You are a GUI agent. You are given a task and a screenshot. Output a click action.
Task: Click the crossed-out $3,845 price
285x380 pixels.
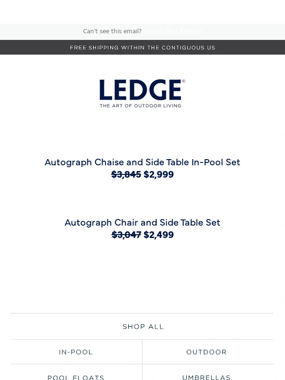126,174
